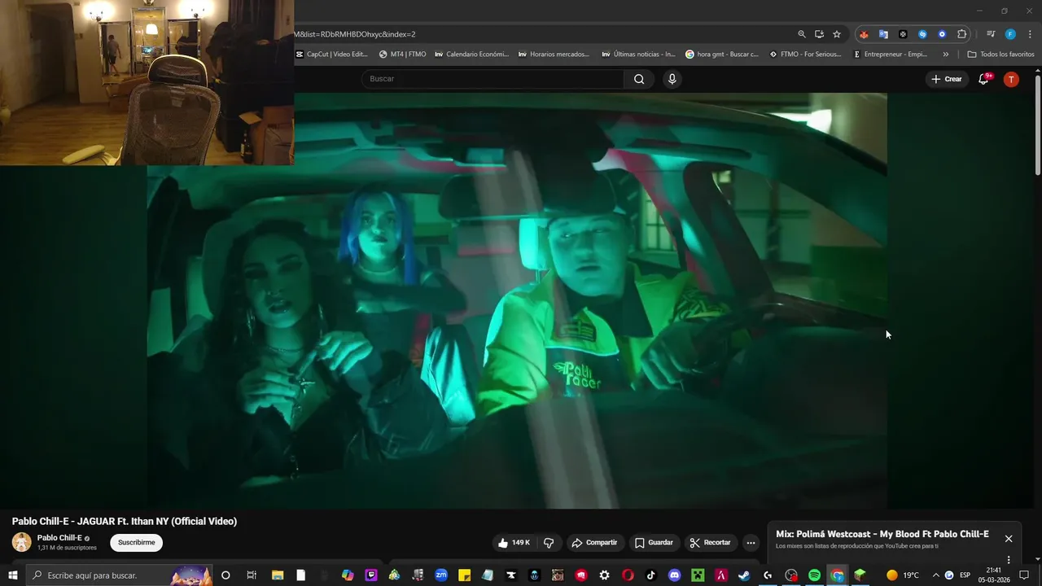1042x586 pixels.
Task: Open Spotify from the taskbar
Action: pyautogui.click(x=814, y=575)
